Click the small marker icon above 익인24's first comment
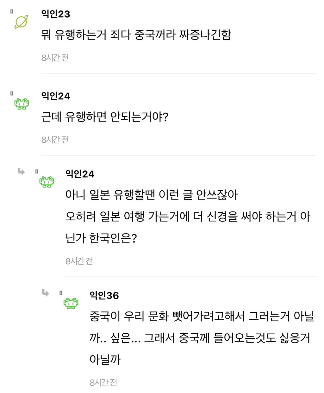The height and width of the screenshot is (393, 324). 12,93
